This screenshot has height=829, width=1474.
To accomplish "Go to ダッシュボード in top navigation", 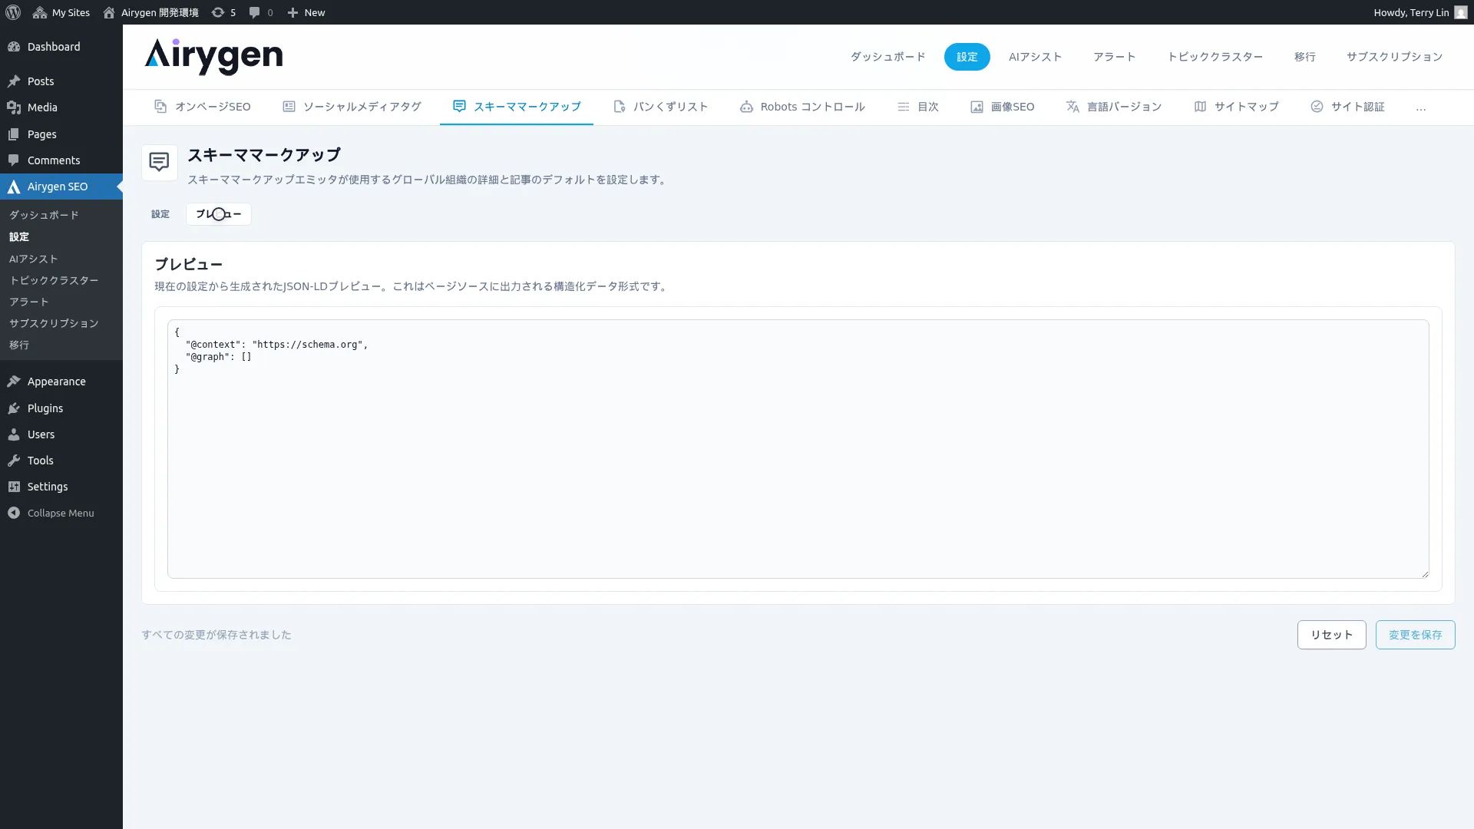I will click(x=887, y=57).
